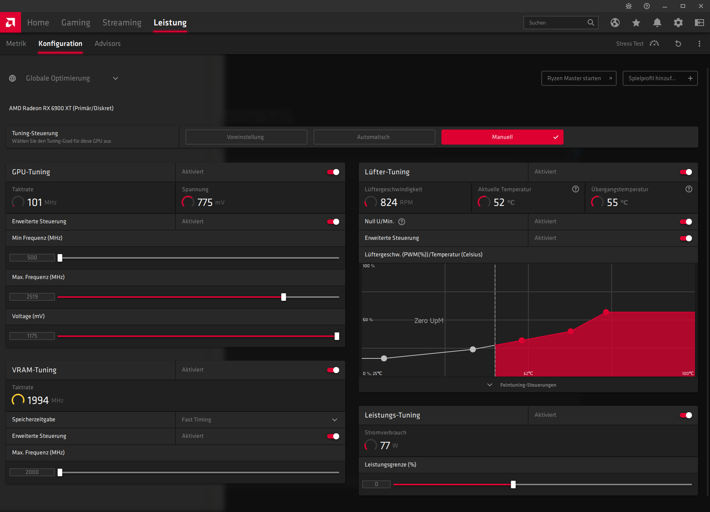Image resolution: width=710 pixels, height=512 pixels.
Task: Click fan curve point near 62°C
Action: tap(522, 340)
